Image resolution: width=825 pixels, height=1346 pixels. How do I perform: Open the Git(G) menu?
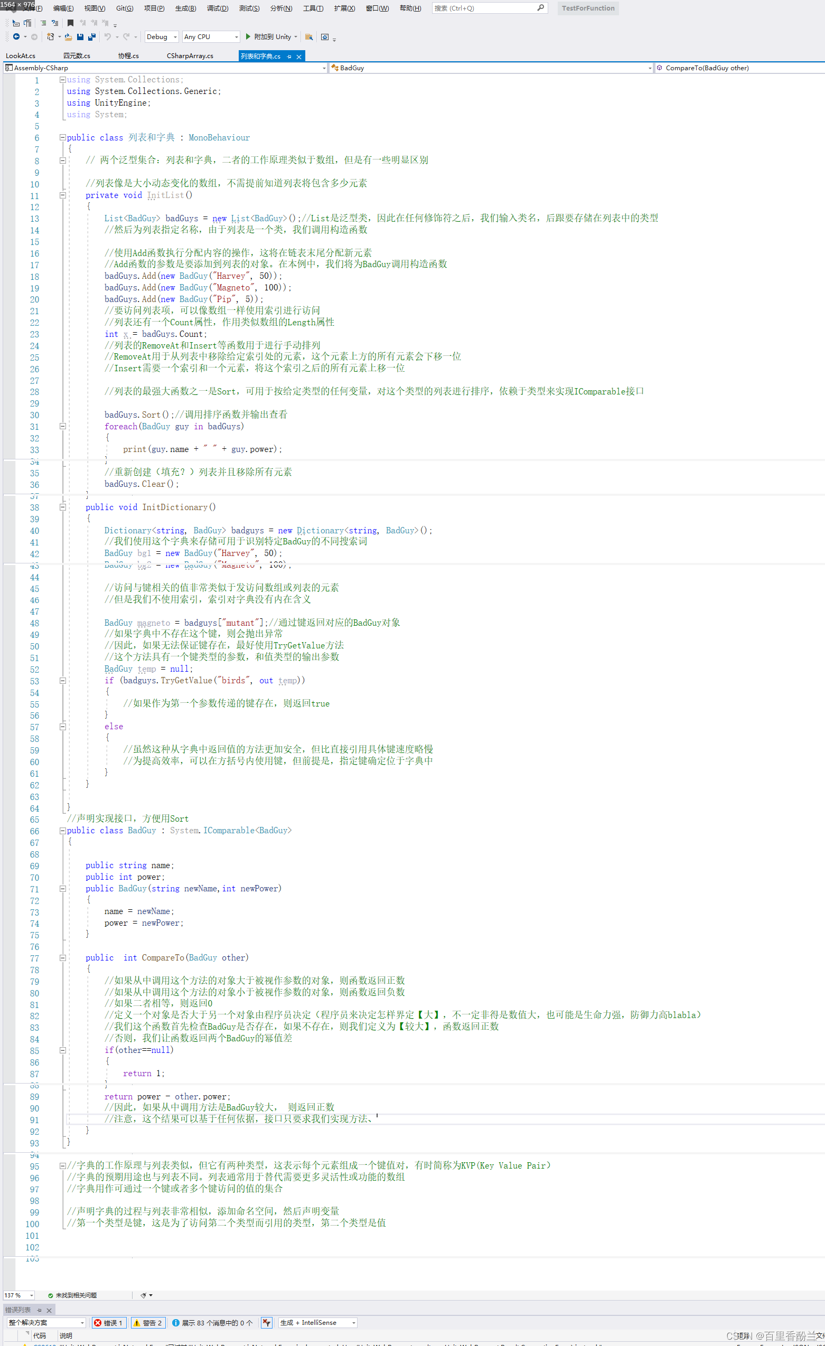point(125,8)
